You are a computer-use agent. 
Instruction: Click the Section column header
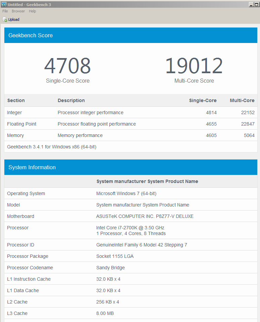16,100
